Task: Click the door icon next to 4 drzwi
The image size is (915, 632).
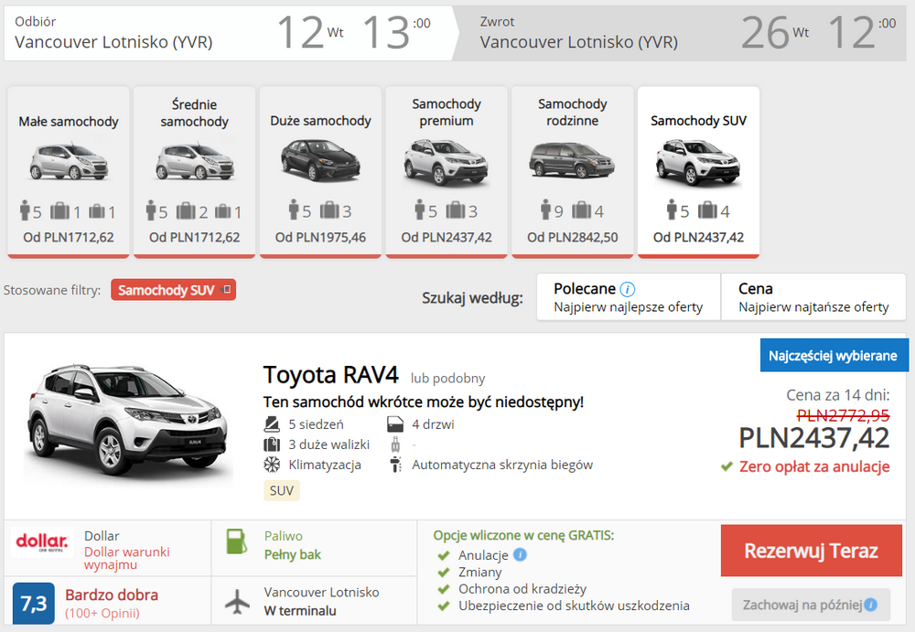Action: point(395,424)
